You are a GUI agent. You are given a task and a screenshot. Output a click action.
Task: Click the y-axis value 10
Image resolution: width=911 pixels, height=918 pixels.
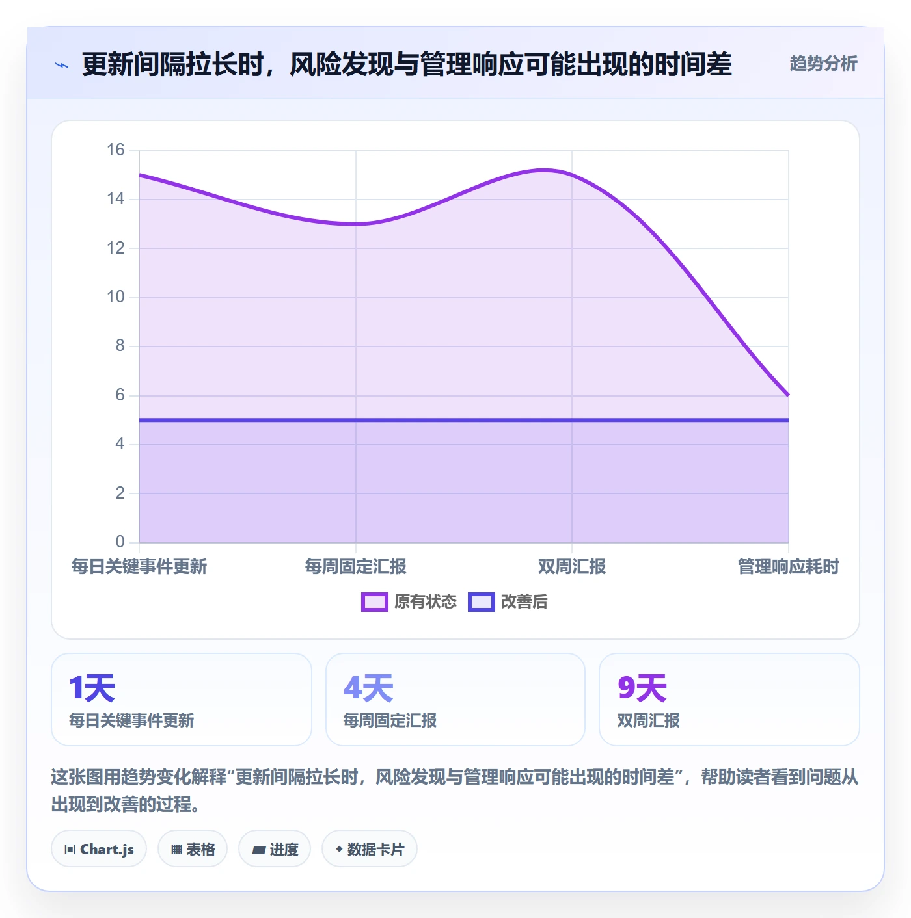pyautogui.click(x=116, y=296)
